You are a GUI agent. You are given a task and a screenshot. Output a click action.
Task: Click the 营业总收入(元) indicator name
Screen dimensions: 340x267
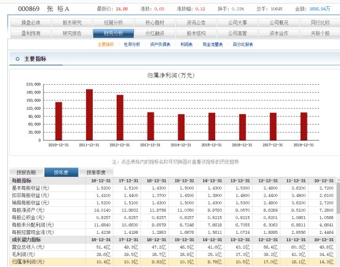[x=28, y=247]
